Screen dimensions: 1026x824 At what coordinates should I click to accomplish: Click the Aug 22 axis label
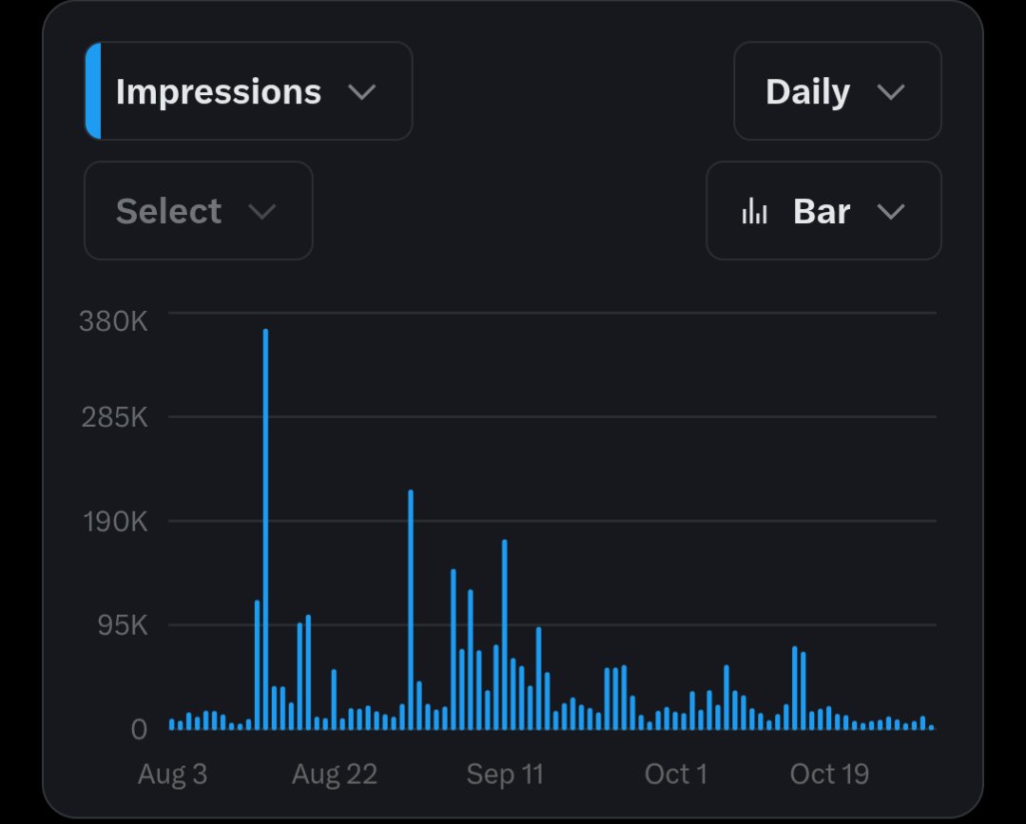point(335,775)
